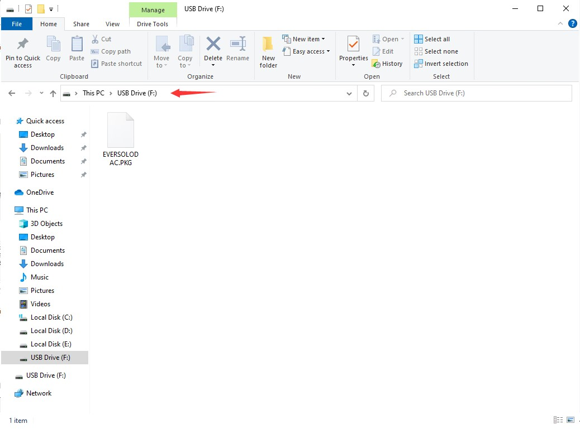Click the Delete icon in the ribbon

point(213,44)
